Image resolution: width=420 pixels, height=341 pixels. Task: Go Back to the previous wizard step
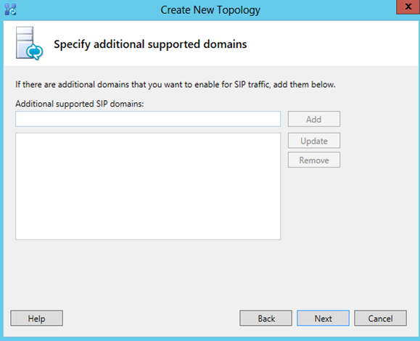(266, 319)
